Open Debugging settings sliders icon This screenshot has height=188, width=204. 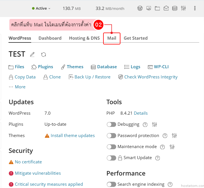click(x=154, y=124)
